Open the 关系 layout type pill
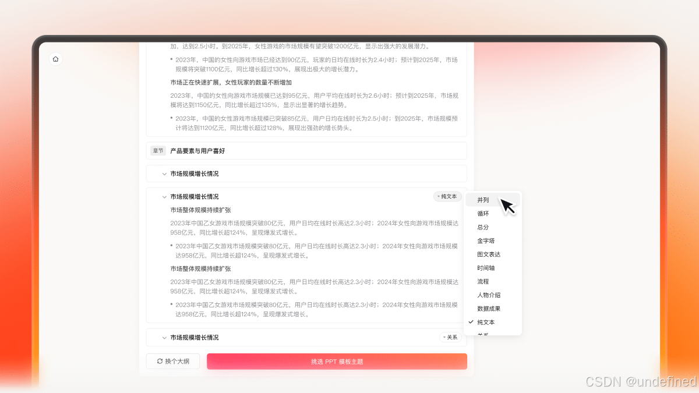This screenshot has width=699, height=393. pos(450,337)
